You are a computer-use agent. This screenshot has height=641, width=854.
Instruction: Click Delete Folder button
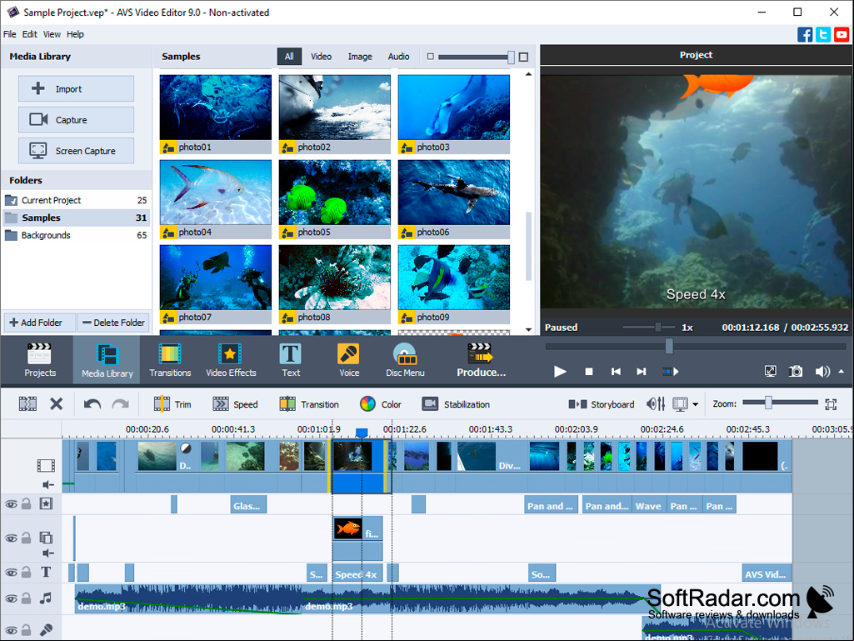(113, 323)
